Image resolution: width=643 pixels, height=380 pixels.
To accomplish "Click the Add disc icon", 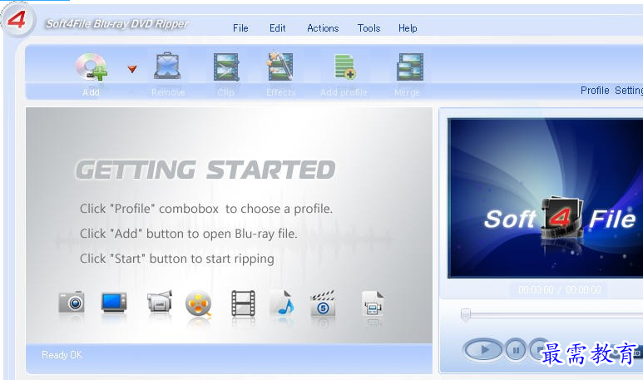I will 91,67.
